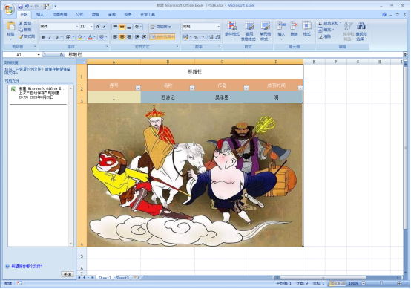The width and height of the screenshot is (411, 289).
Task: Switch to the Insert ribbon tab
Action: (x=40, y=14)
